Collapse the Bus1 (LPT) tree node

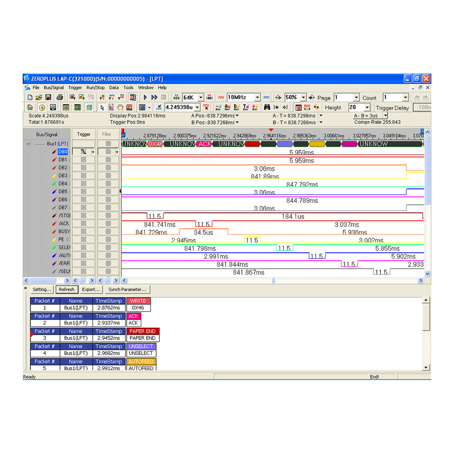point(29,144)
